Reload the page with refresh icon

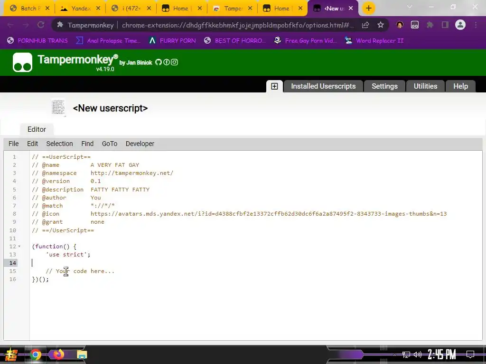(41, 25)
